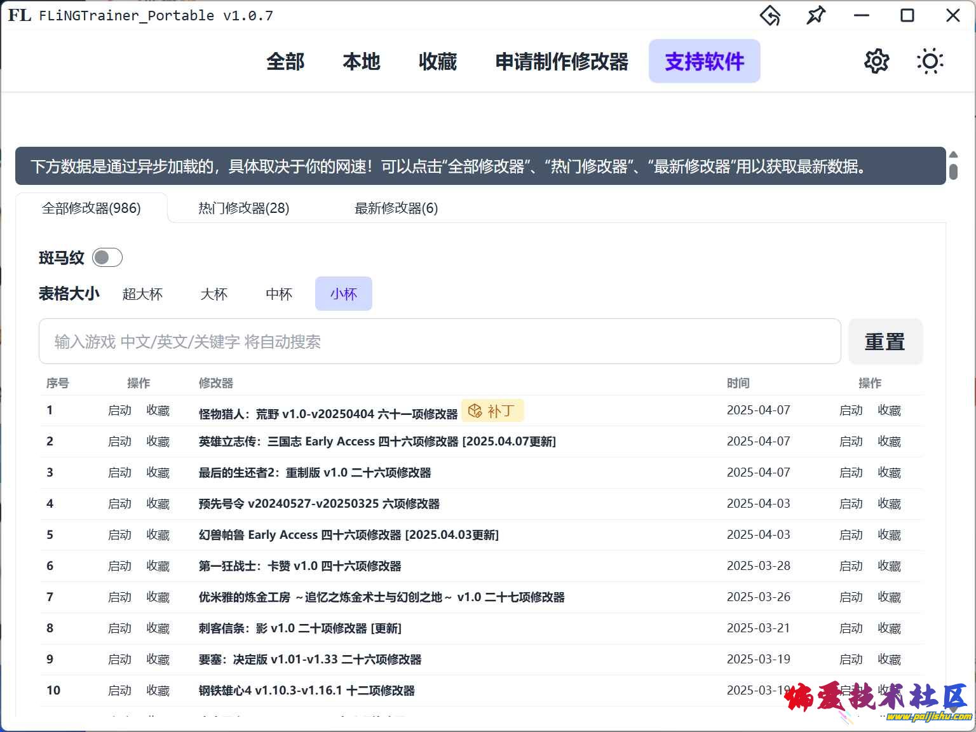Select the 超大杯 table size option
This screenshot has width=976, height=732.
tap(143, 294)
